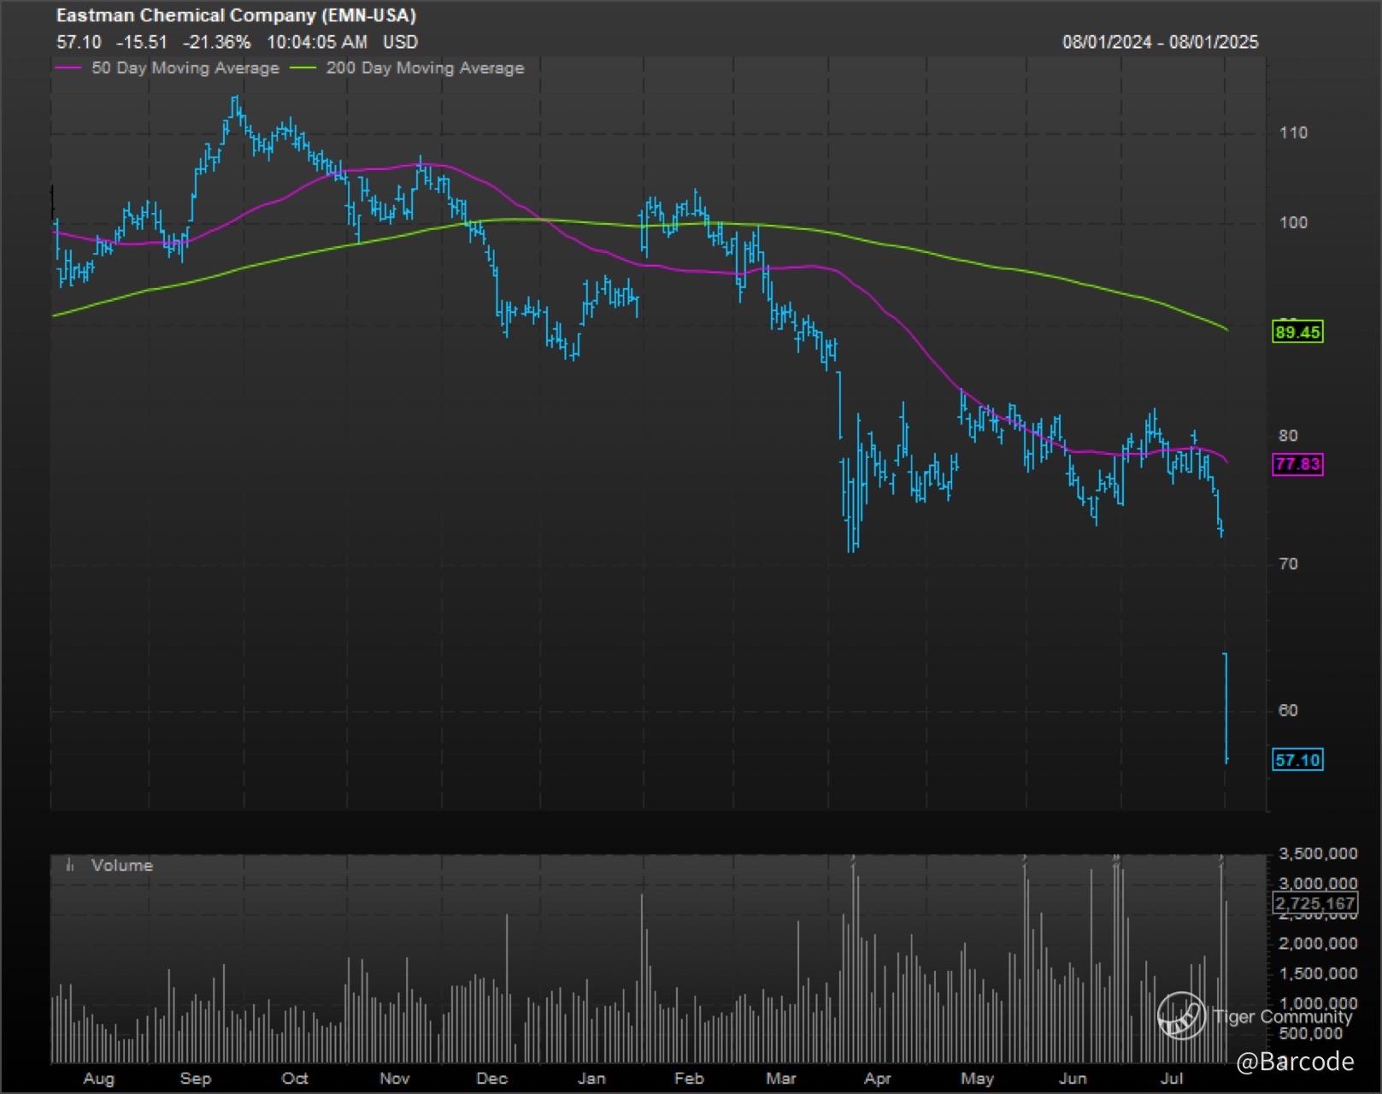
Task: Click the percent change -21.36%
Action: (x=217, y=42)
